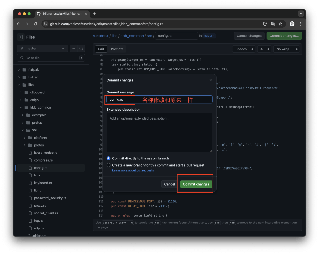Select 'Commit directly to the master branch'
Image resolution: width=319 pixels, height=254 pixels.
(108, 158)
